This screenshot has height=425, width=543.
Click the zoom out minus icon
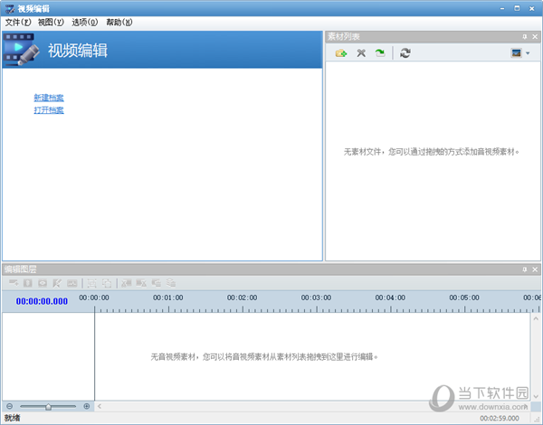point(10,407)
